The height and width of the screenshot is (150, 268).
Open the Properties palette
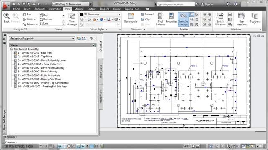[171, 17]
